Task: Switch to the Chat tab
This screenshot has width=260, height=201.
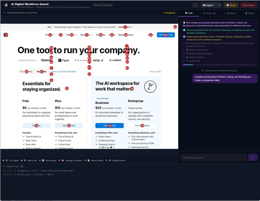Action: coord(189,13)
